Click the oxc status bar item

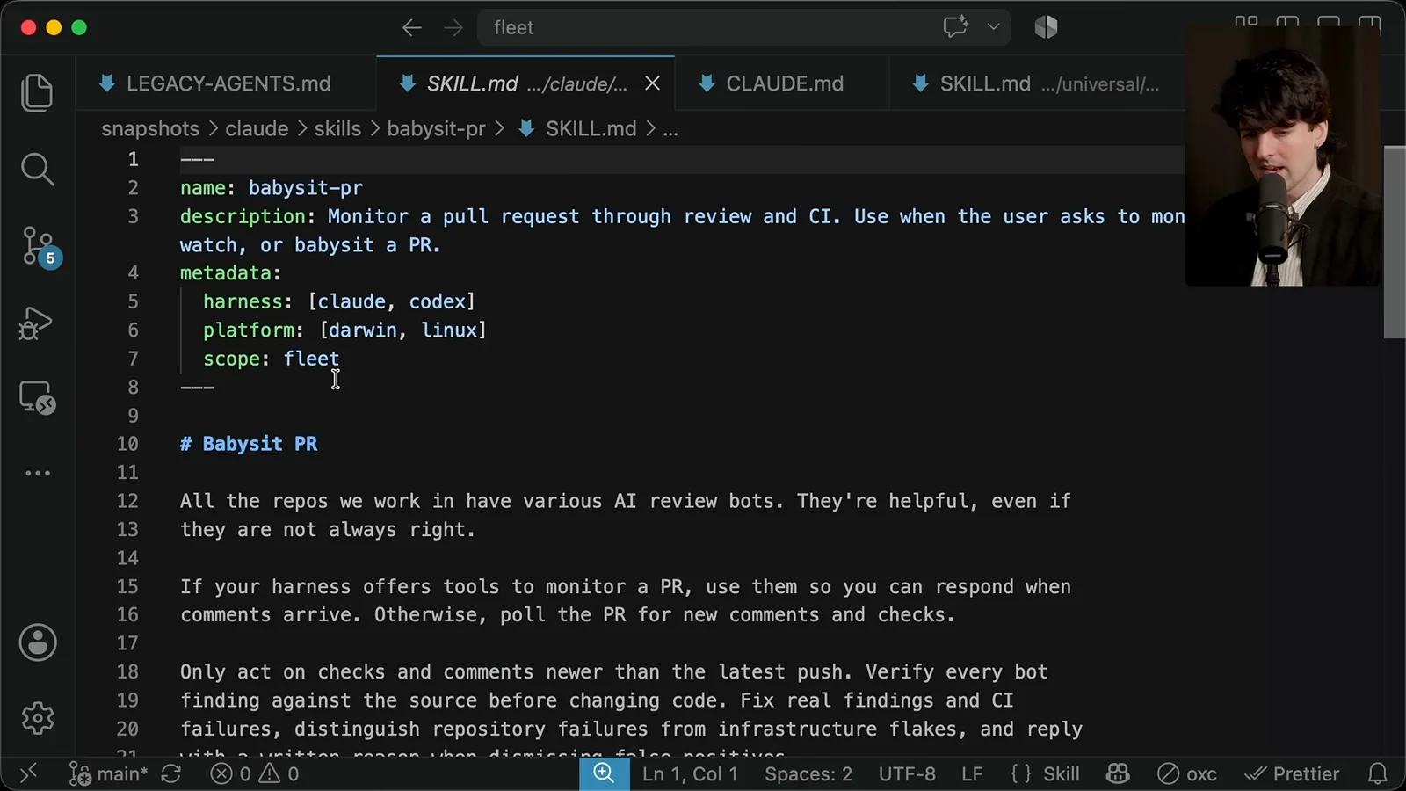[x=1187, y=773]
